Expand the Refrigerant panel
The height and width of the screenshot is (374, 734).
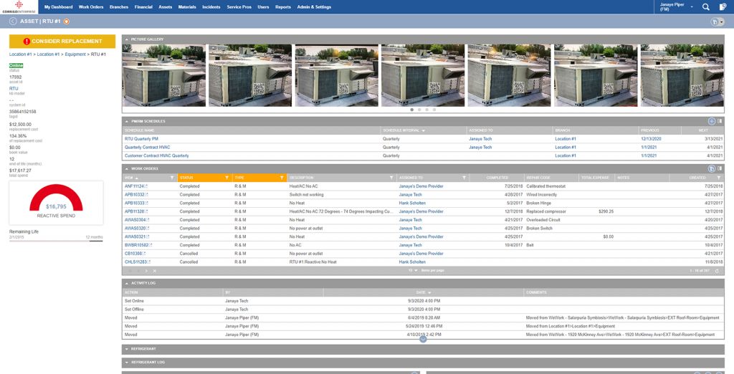[x=127, y=349]
